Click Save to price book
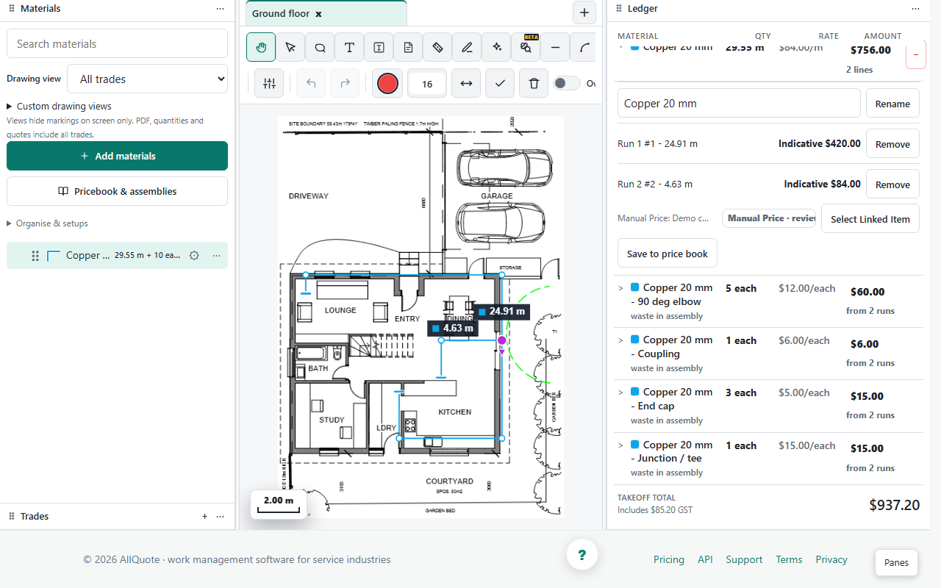 coord(667,254)
